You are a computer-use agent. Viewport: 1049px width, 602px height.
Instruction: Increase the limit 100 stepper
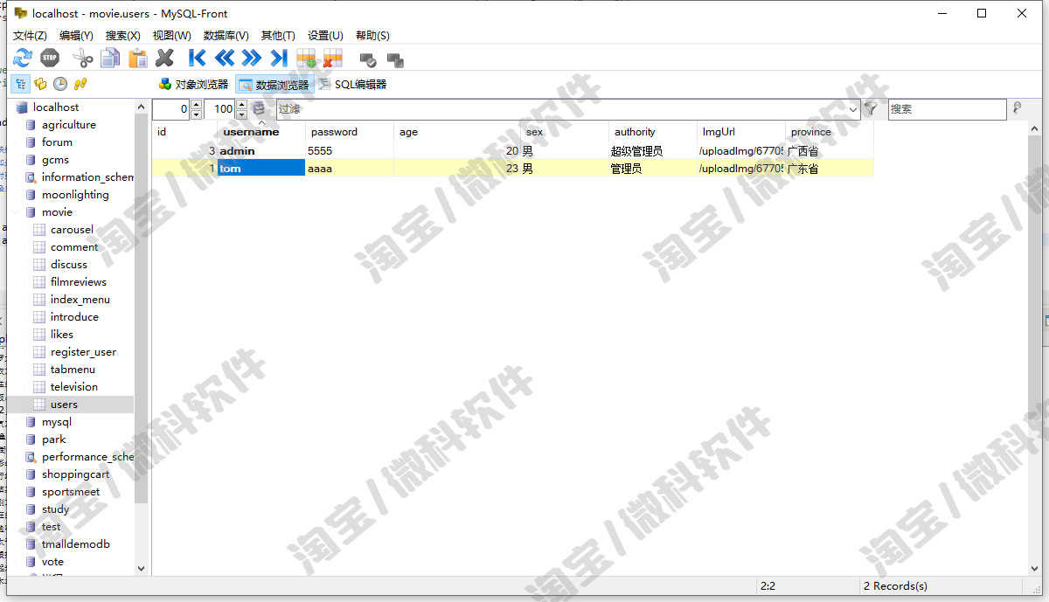[x=241, y=105]
